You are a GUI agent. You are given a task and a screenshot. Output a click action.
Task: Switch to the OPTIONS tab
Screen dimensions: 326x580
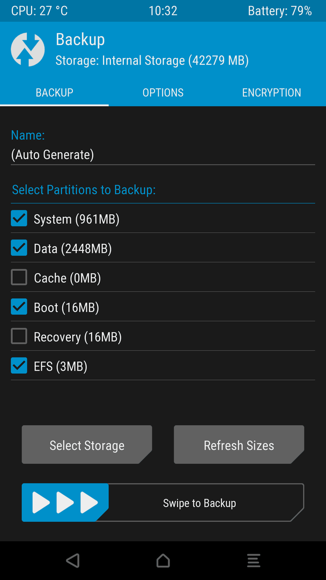point(163,92)
